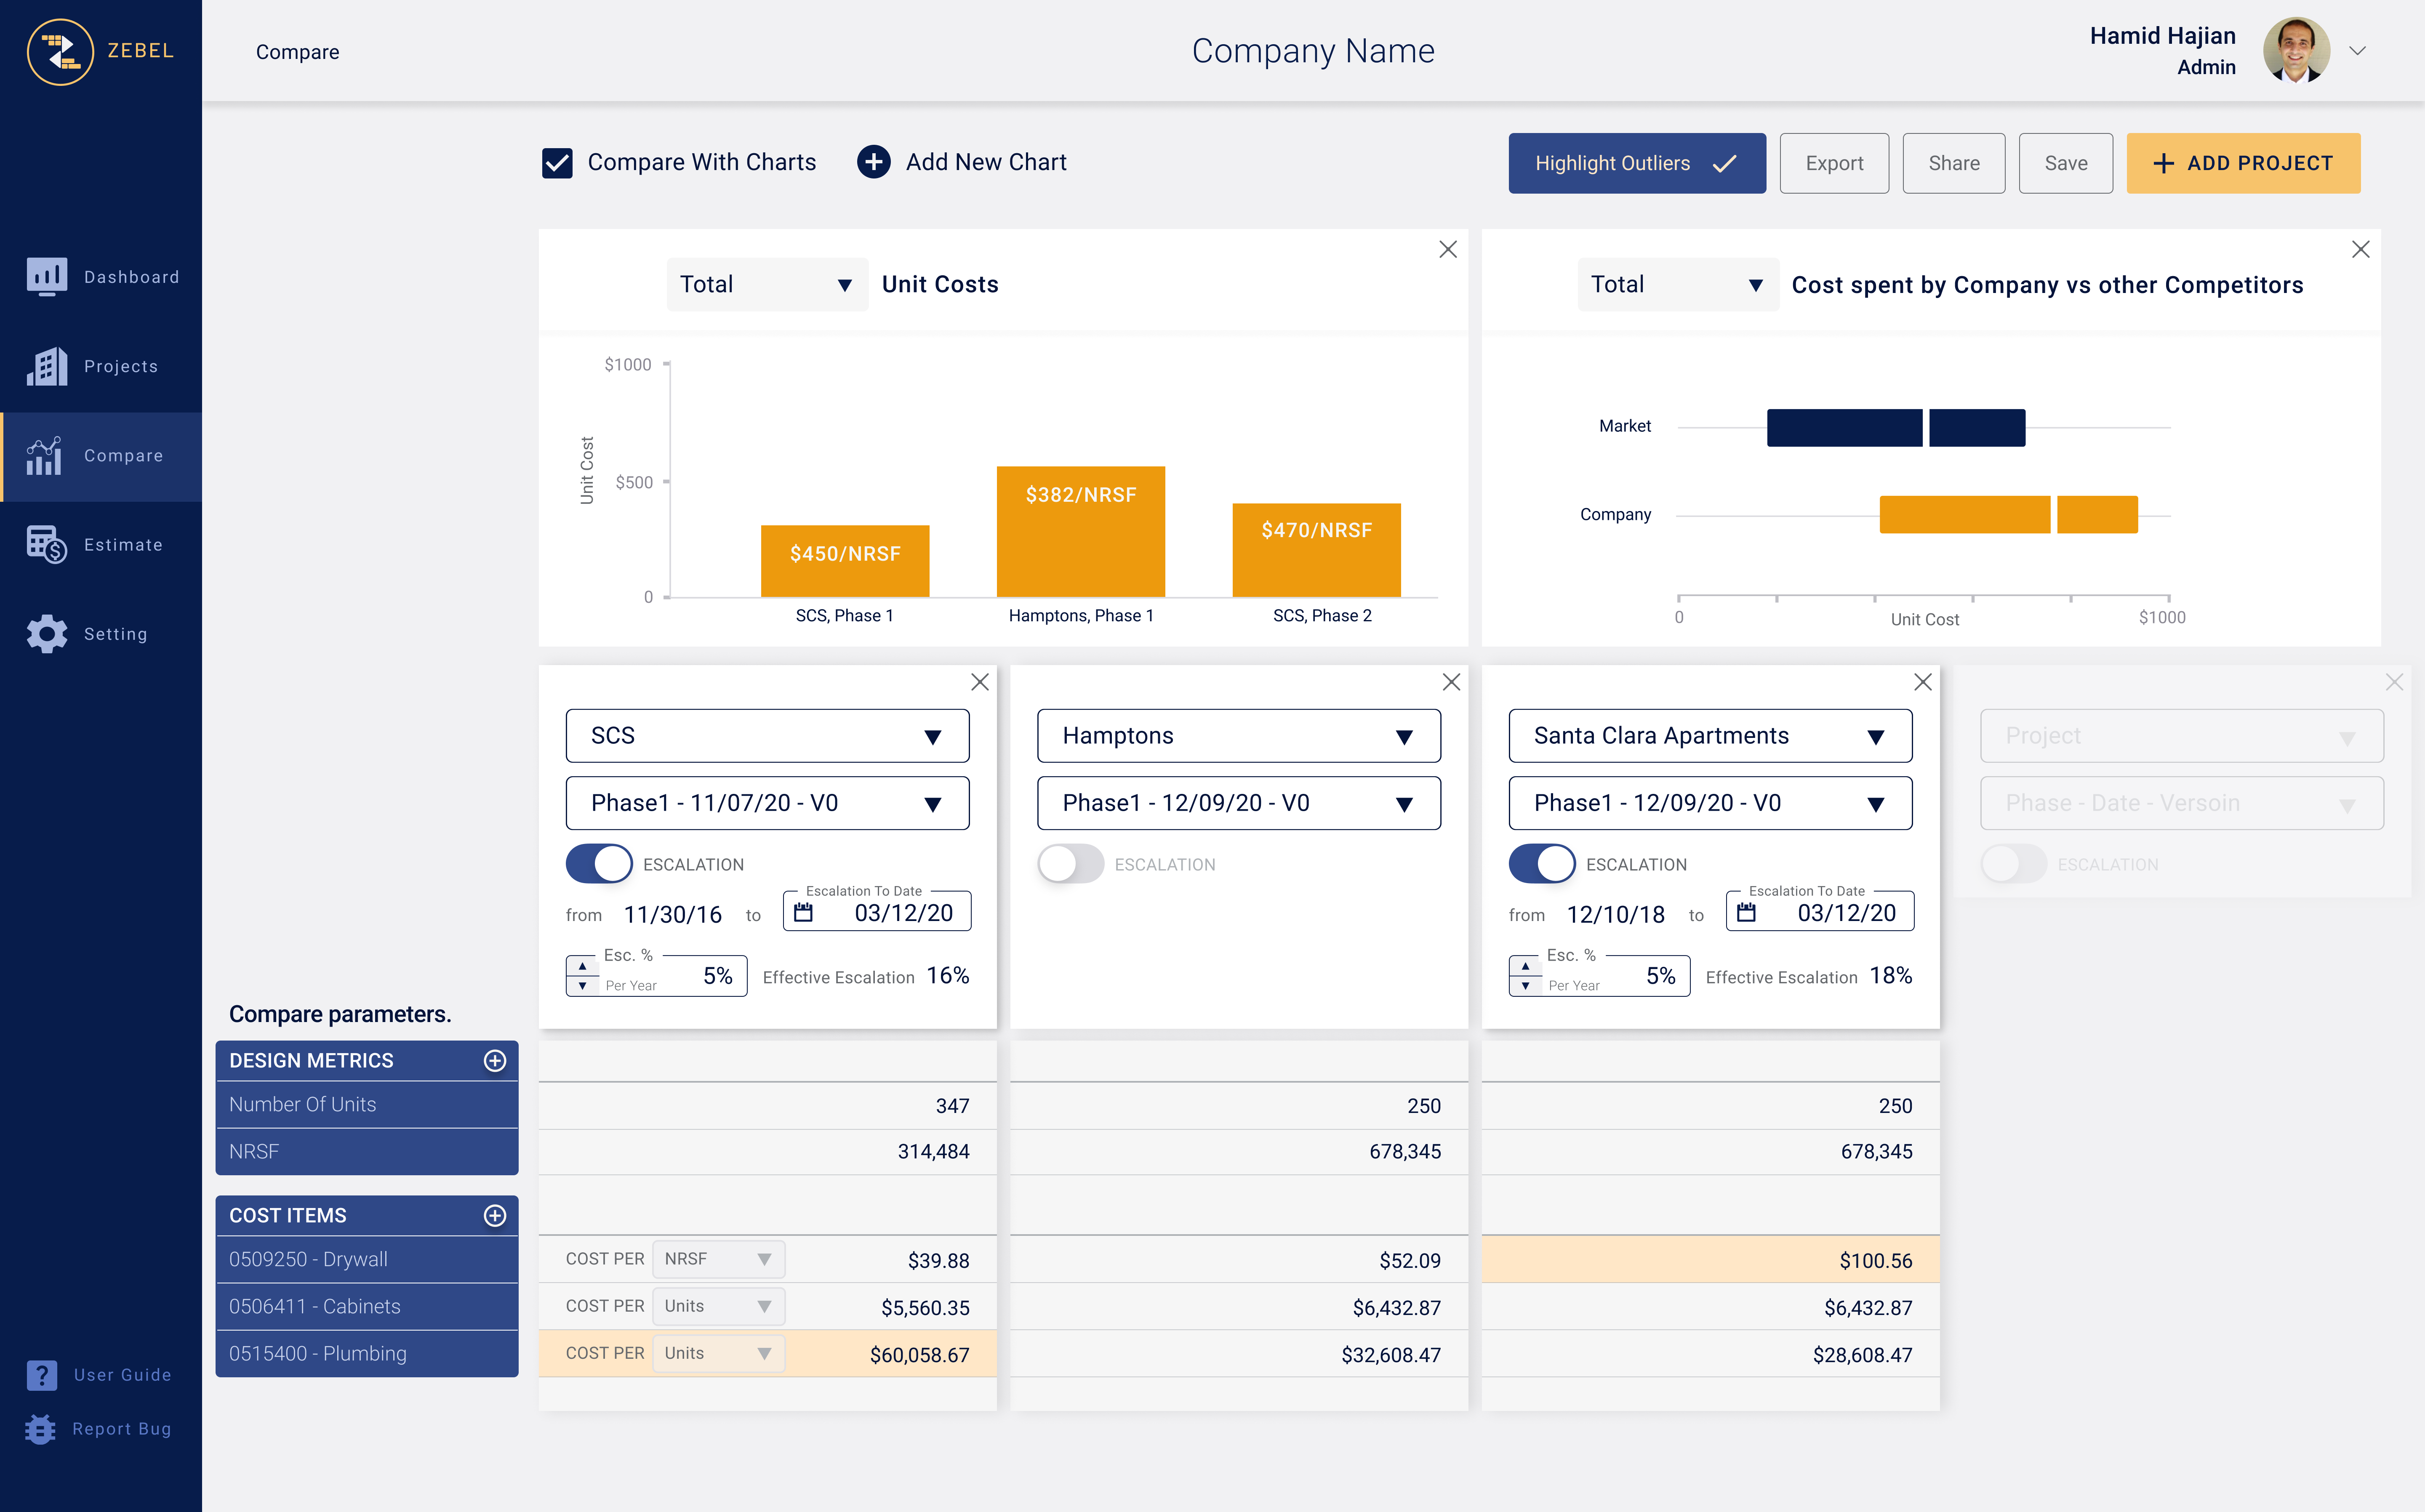Screen dimensions: 2425x1512
Task: Go to Setting menu item
Action: [101, 633]
